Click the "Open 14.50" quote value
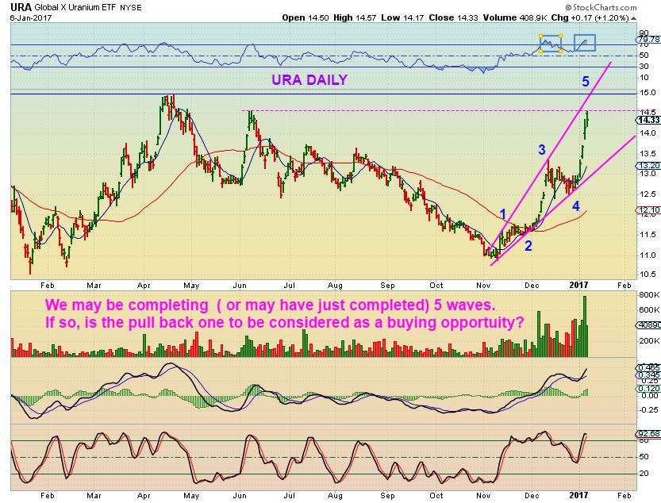 pyautogui.click(x=306, y=17)
